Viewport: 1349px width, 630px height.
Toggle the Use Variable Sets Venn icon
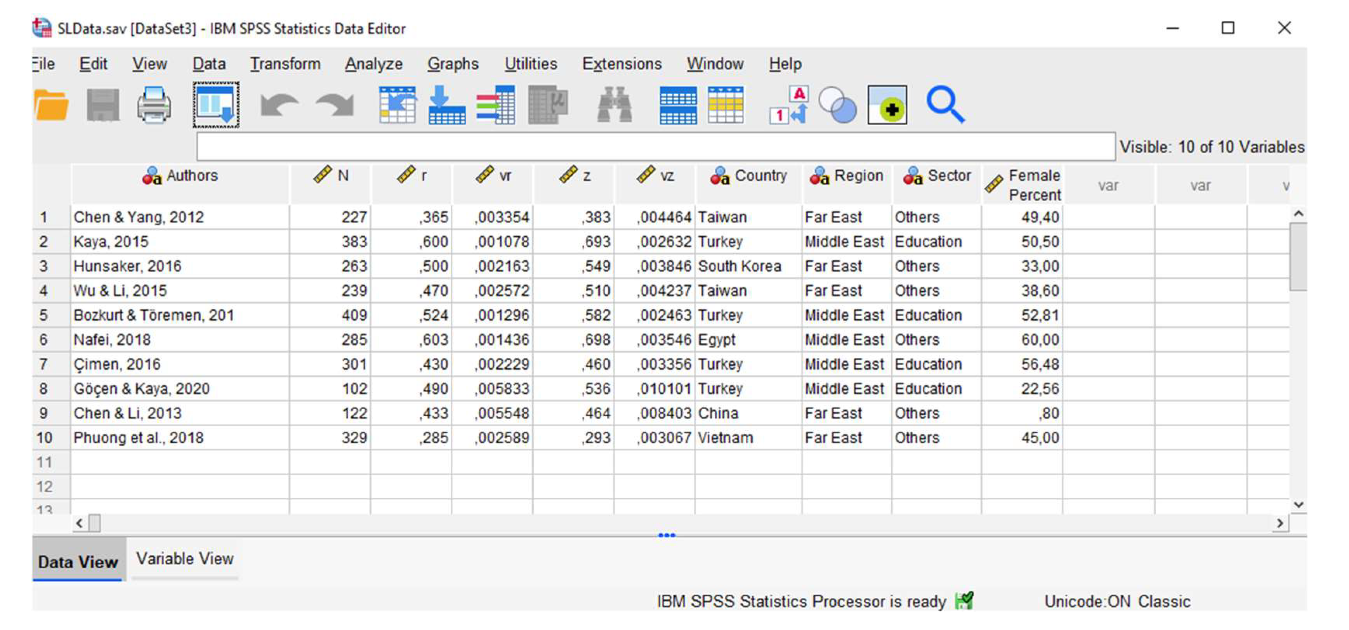click(838, 105)
